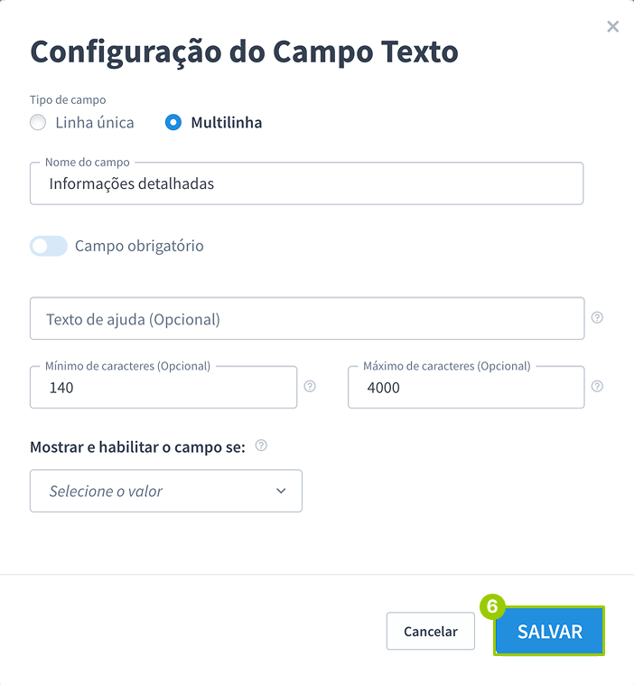Enable the Campo obrigatório switch
Viewport: 634px width, 685px height.
tap(49, 246)
